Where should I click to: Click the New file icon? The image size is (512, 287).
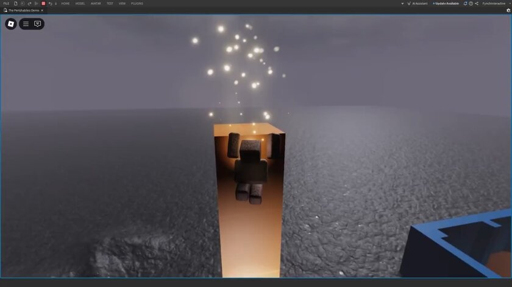[15, 4]
